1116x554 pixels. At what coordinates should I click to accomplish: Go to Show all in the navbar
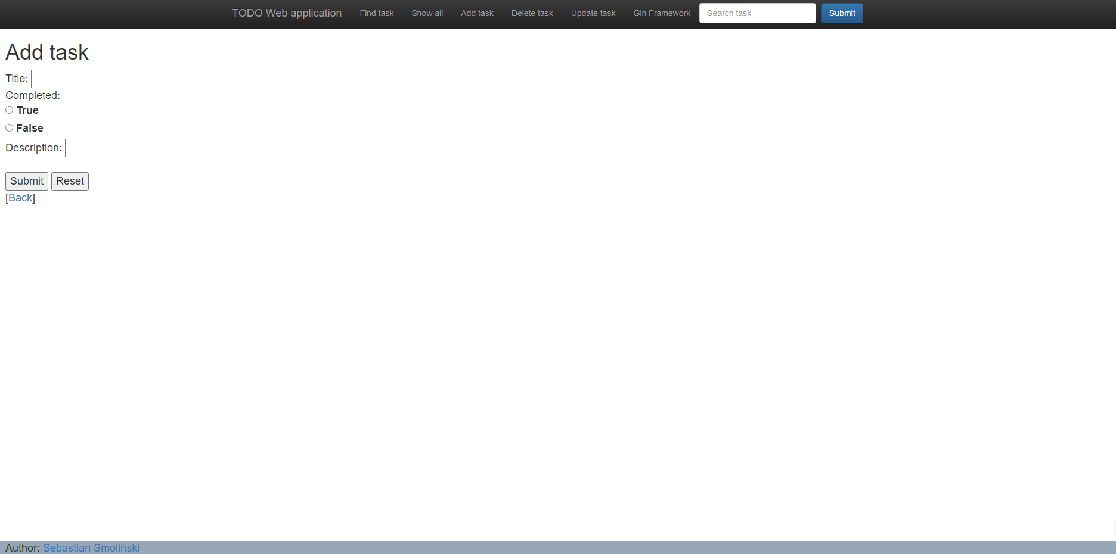pyautogui.click(x=427, y=13)
